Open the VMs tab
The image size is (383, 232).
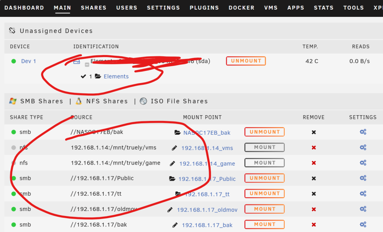271,8
